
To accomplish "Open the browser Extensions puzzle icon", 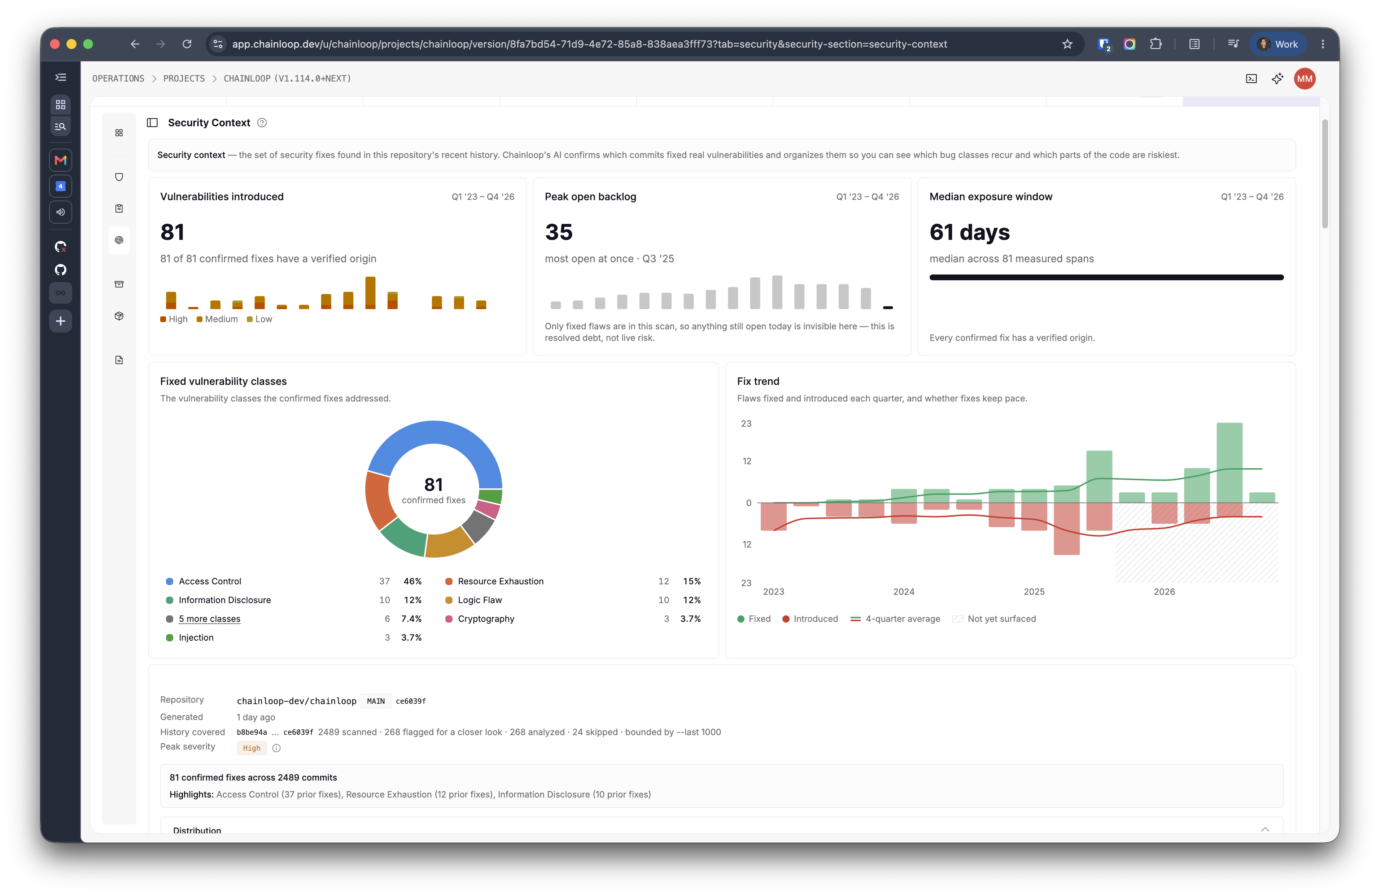I will point(1156,44).
